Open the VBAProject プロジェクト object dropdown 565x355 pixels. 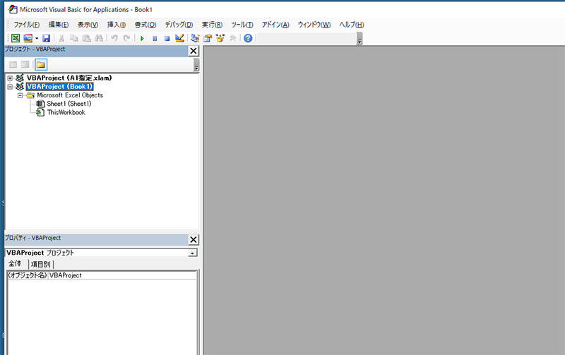pyautogui.click(x=193, y=253)
